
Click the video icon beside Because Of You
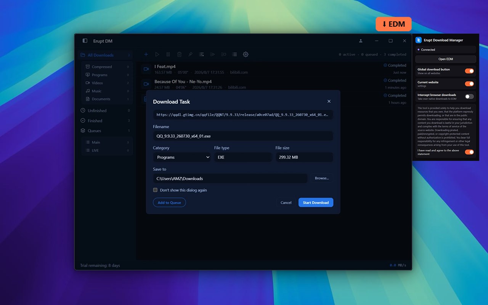(x=146, y=84)
